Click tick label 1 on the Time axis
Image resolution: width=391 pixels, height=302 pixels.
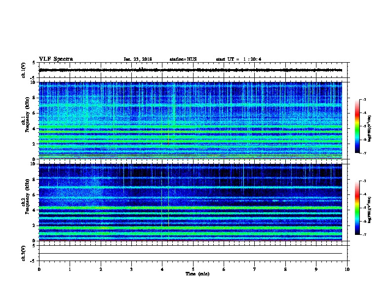(70, 269)
